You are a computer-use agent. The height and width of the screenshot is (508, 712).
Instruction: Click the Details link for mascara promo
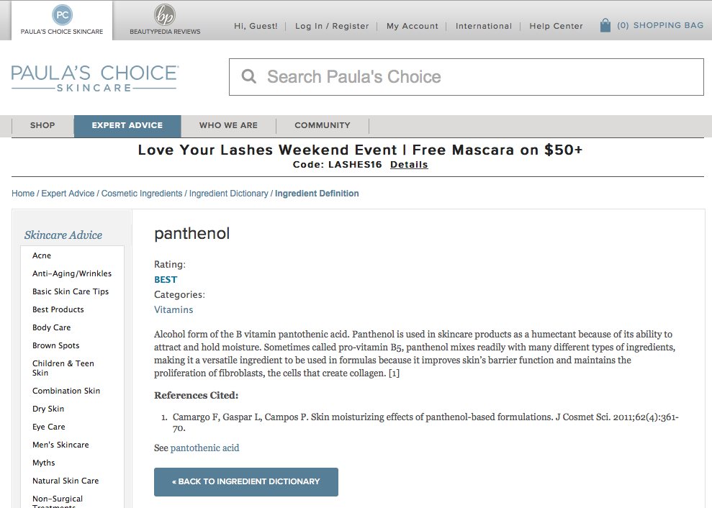click(409, 165)
